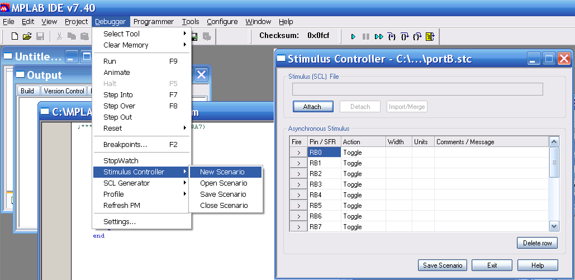Fire the RB6 stimulus
The height and width of the screenshot is (280, 575).
(298, 216)
